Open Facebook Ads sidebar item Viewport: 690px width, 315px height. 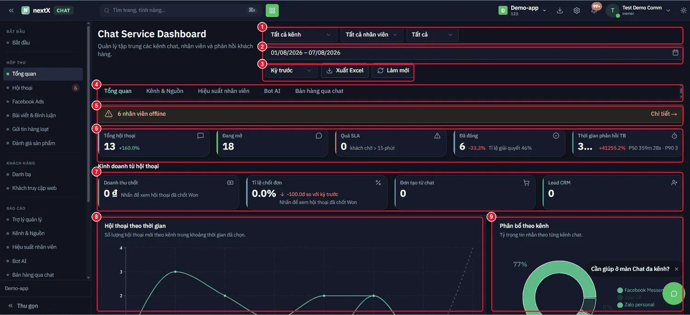[43, 102]
